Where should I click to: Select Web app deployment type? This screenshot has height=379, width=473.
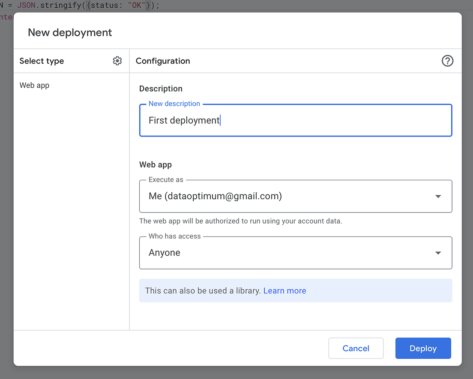pyautogui.click(x=34, y=85)
